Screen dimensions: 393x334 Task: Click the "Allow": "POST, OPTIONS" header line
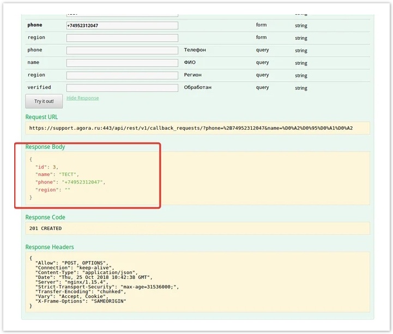coord(72,263)
